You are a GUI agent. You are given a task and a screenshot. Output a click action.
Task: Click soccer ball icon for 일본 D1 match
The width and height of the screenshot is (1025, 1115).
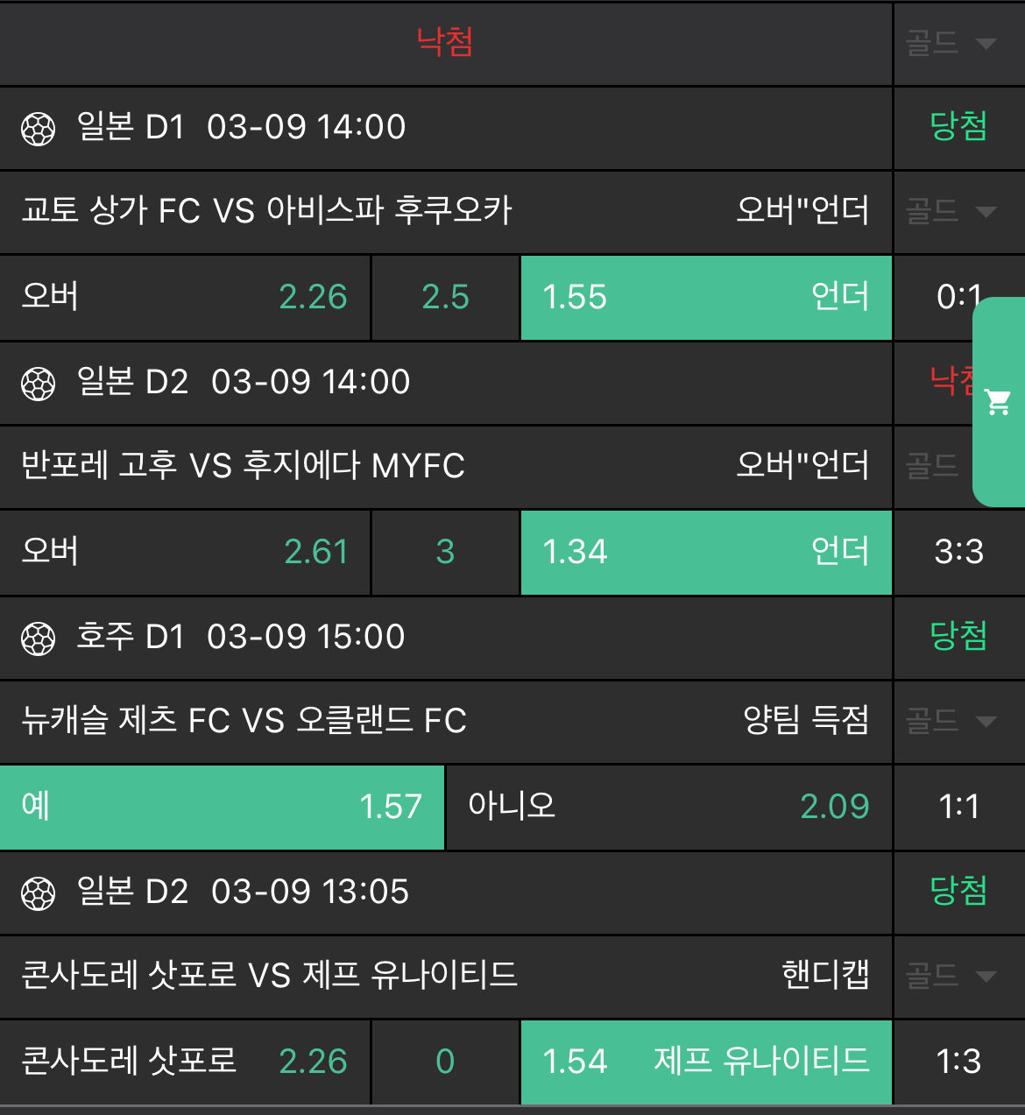38,129
